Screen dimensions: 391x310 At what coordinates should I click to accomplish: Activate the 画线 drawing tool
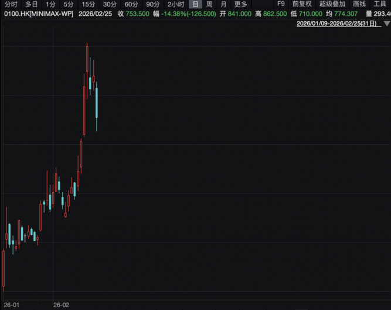coord(359,4)
